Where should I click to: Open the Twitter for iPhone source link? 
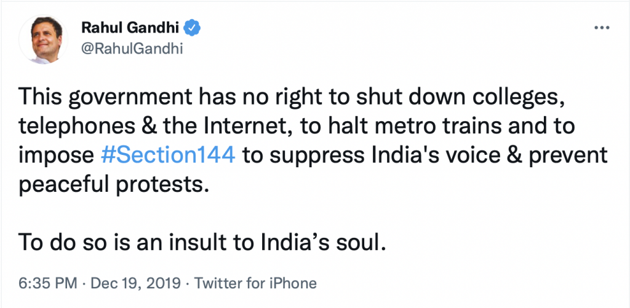point(255,283)
